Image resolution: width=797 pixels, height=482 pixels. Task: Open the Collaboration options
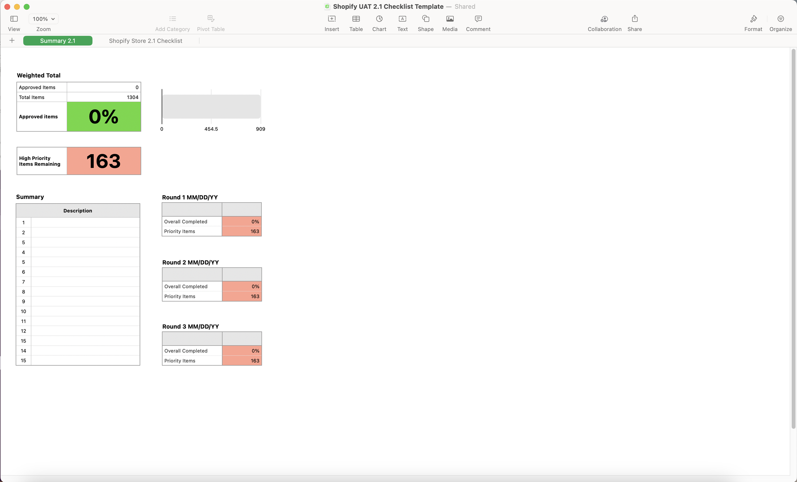click(604, 19)
